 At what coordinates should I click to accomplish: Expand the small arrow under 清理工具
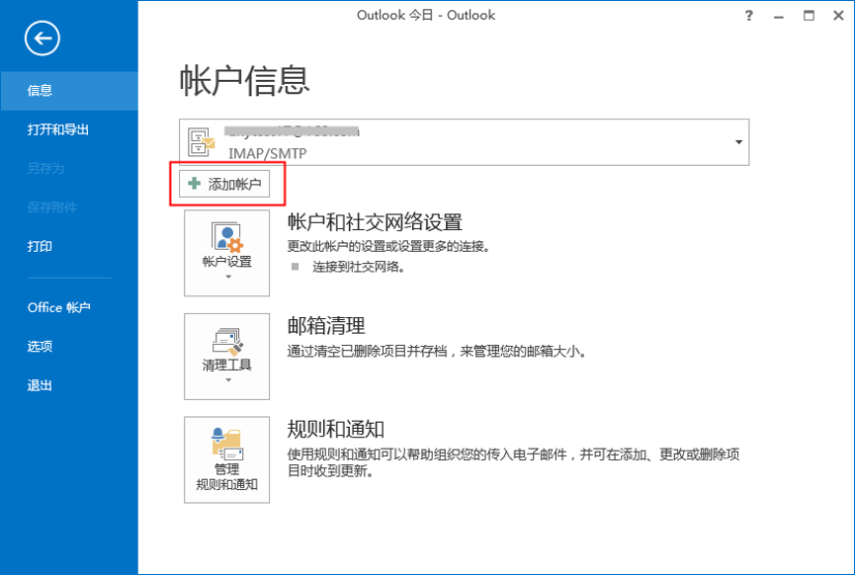point(226,380)
